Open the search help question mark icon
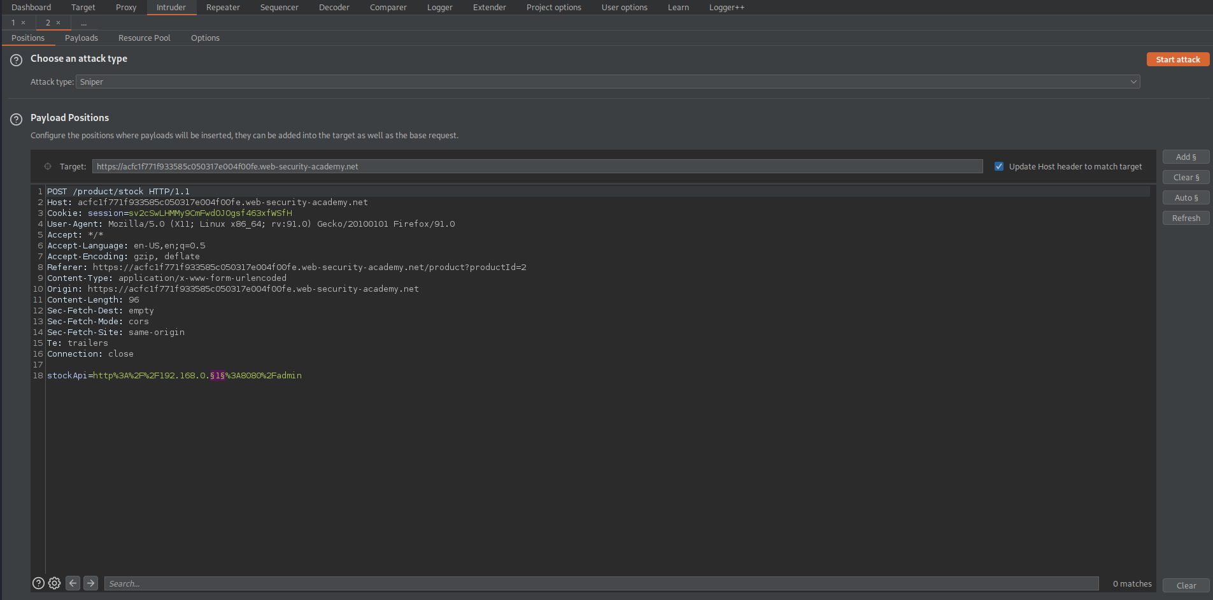This screenshot has width=1213, height=600. 38,583
